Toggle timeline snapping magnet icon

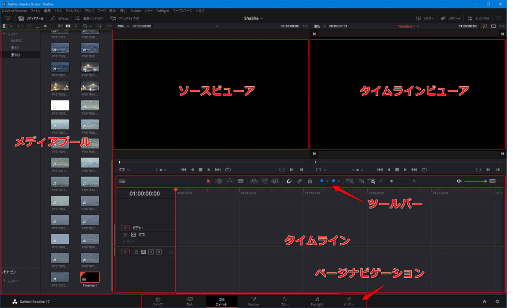coord(289,182)
